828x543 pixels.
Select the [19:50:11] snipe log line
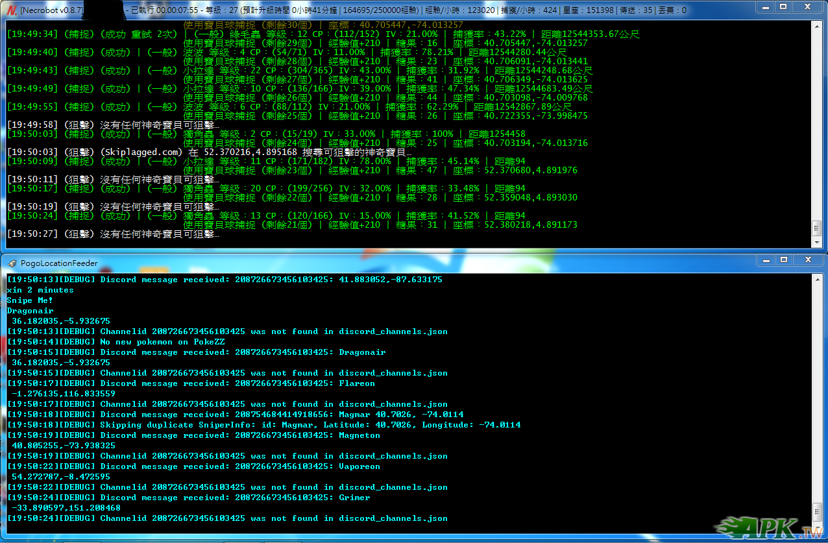[113, 179]
